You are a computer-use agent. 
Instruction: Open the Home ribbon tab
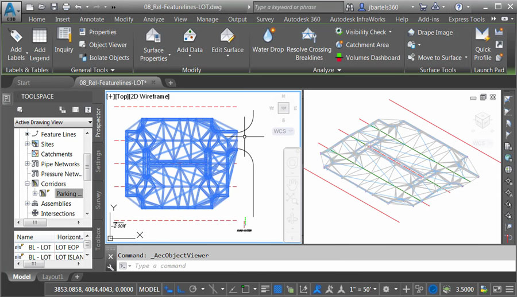(x=37, y=19)
